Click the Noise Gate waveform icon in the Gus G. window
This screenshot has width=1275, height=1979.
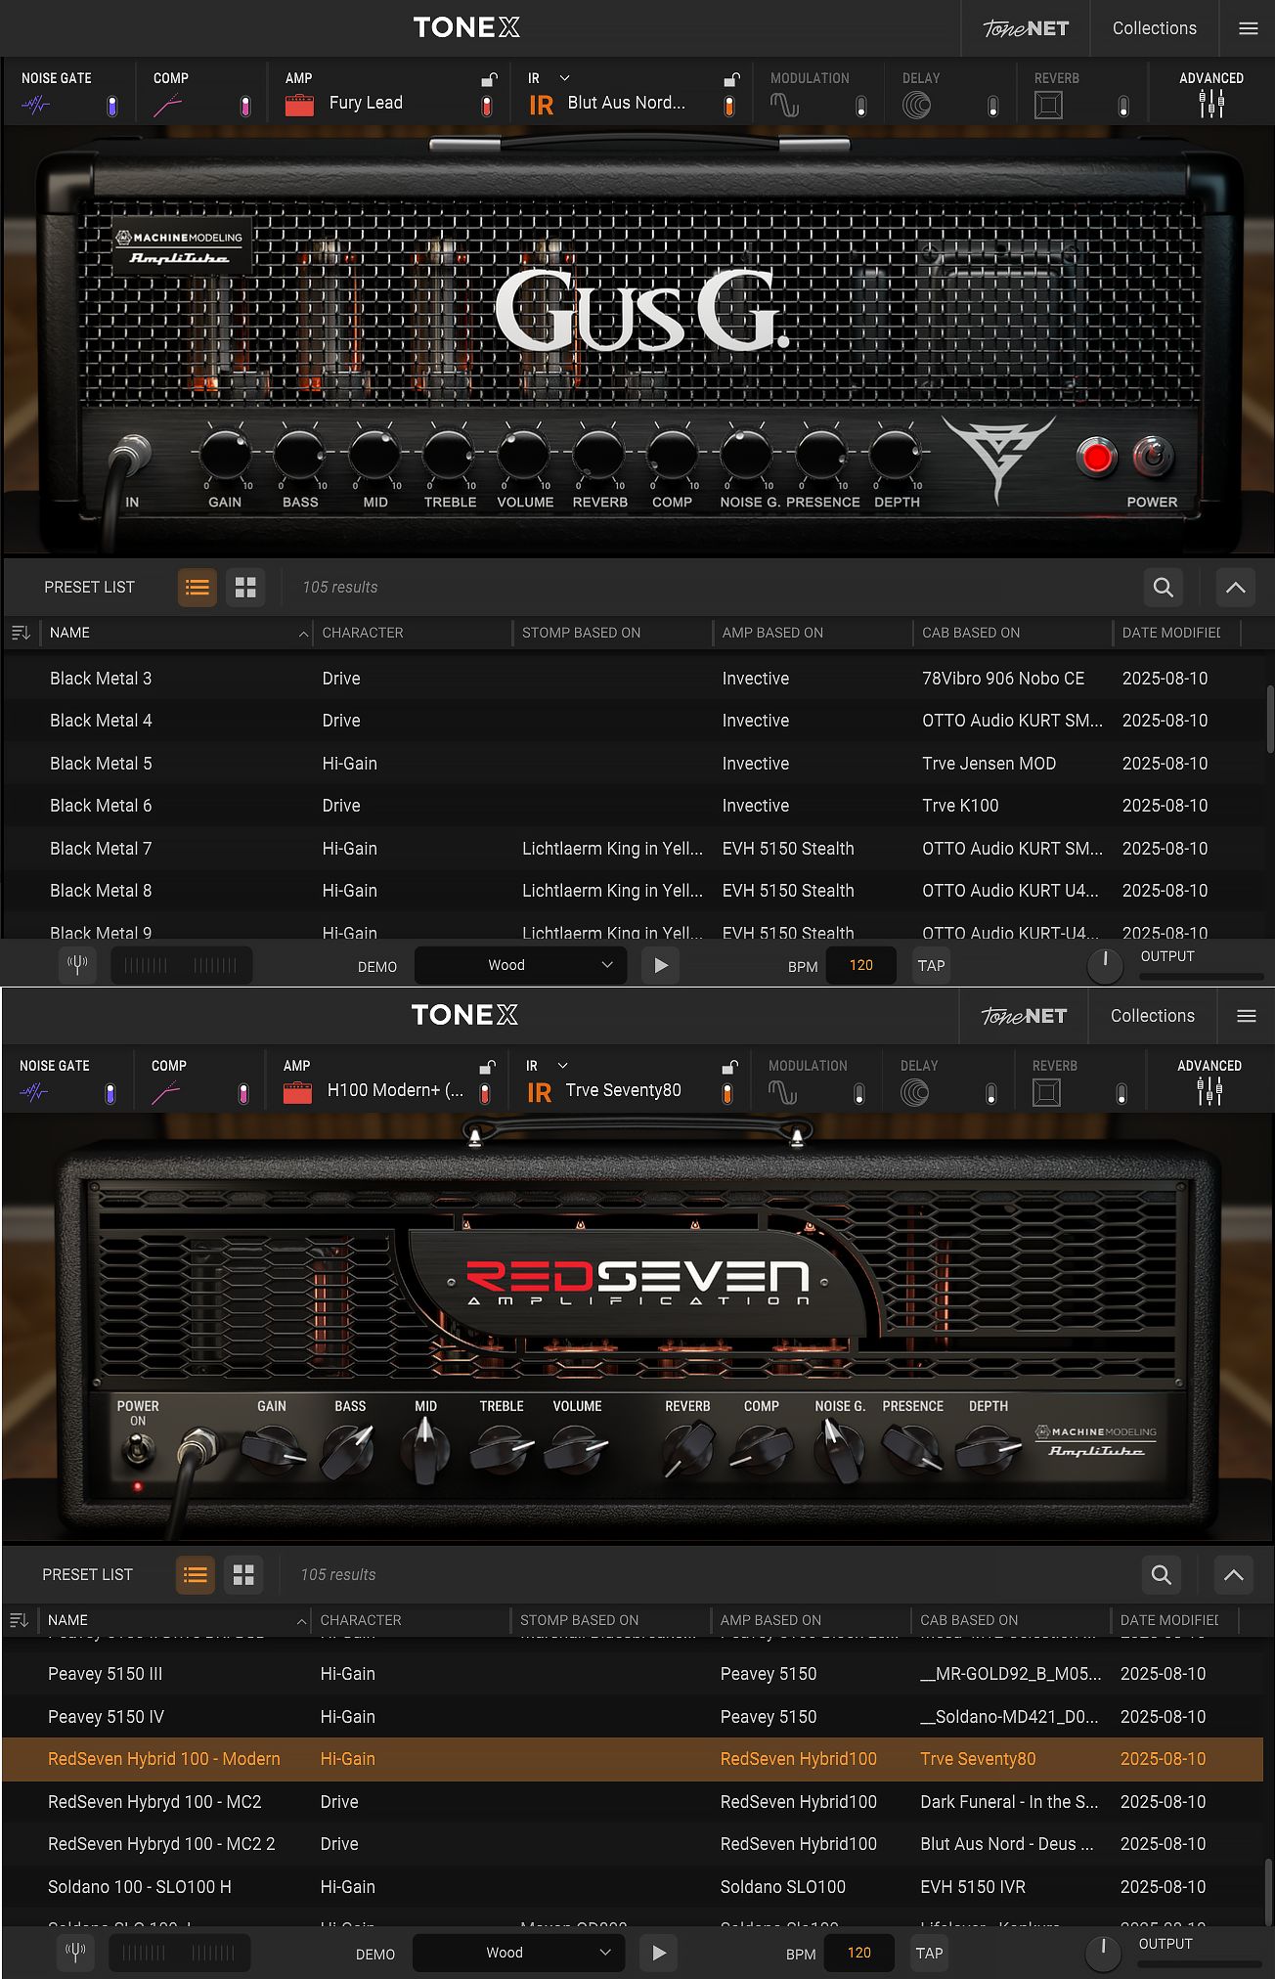tap(36, 105)
